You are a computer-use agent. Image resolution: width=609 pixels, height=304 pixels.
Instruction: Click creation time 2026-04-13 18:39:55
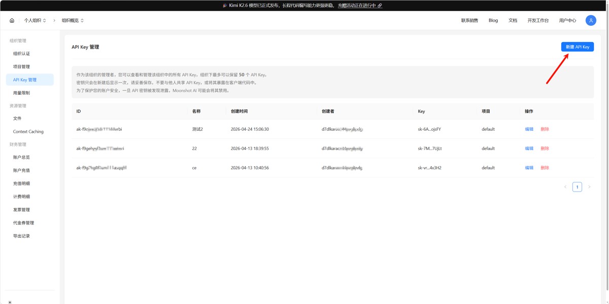[x=250, y=148]
